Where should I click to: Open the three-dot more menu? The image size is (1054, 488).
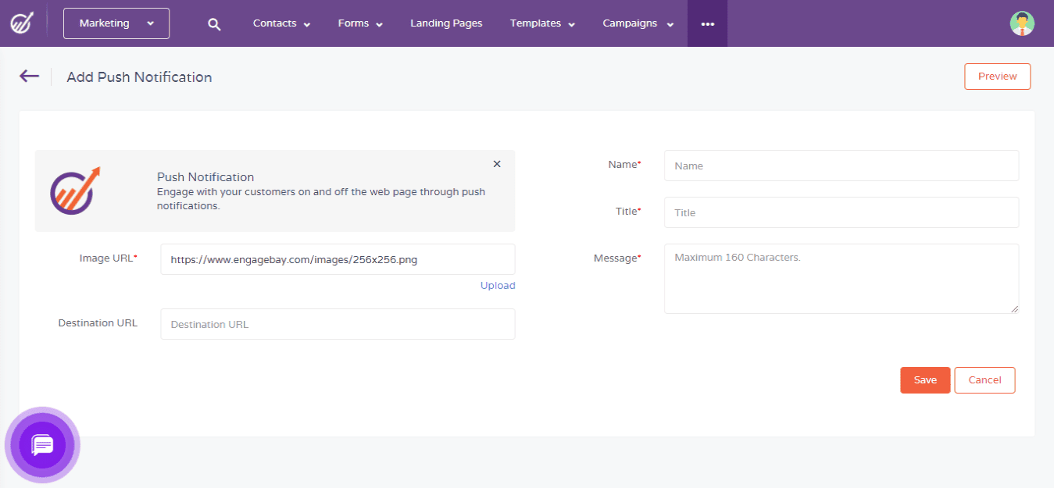tap(707, 24)
